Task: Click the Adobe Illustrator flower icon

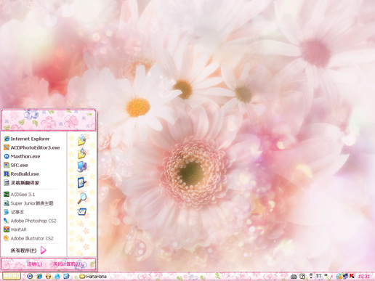Action: click(7, 238)
